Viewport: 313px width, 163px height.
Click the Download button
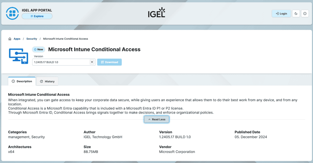tap(109, 62)
